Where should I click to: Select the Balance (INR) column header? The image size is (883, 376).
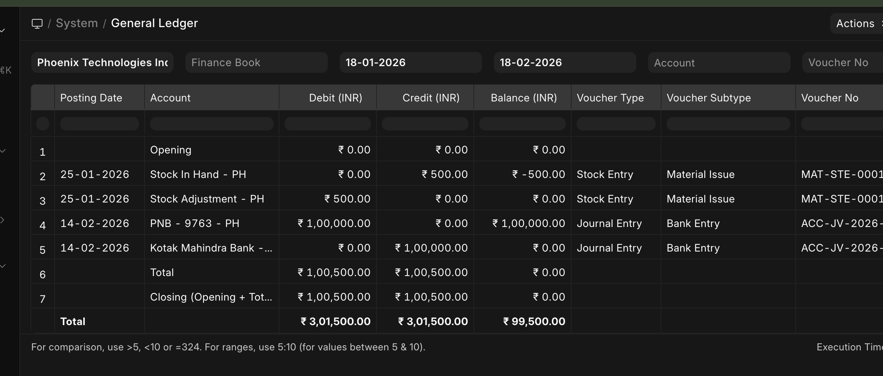point(523,98)
